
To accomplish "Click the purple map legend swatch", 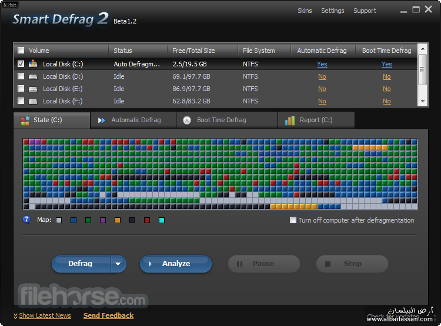I will coord(103,220).
